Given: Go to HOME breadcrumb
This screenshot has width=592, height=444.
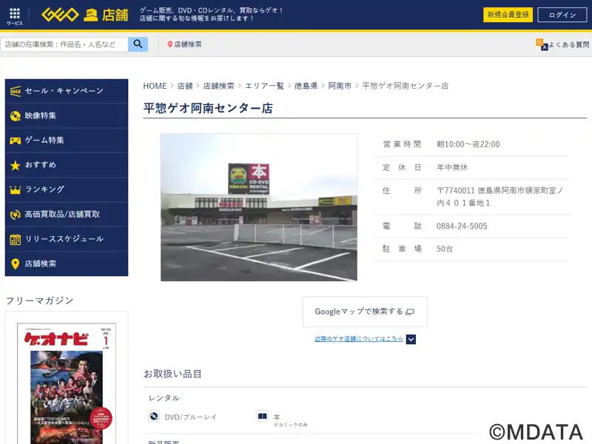Looking at the screenshot, I should click(x=155, y=86).
